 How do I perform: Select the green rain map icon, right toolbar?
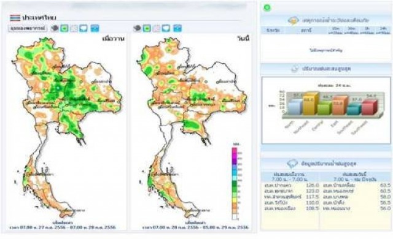click(x=147, y=28)
